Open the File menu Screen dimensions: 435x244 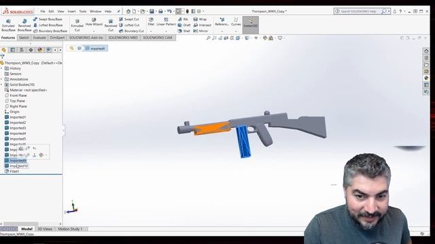click(x=43, y=12)
